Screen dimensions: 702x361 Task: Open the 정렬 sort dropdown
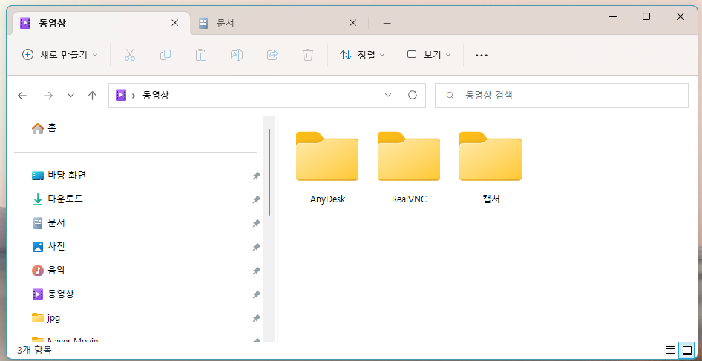tap(361, 55)
